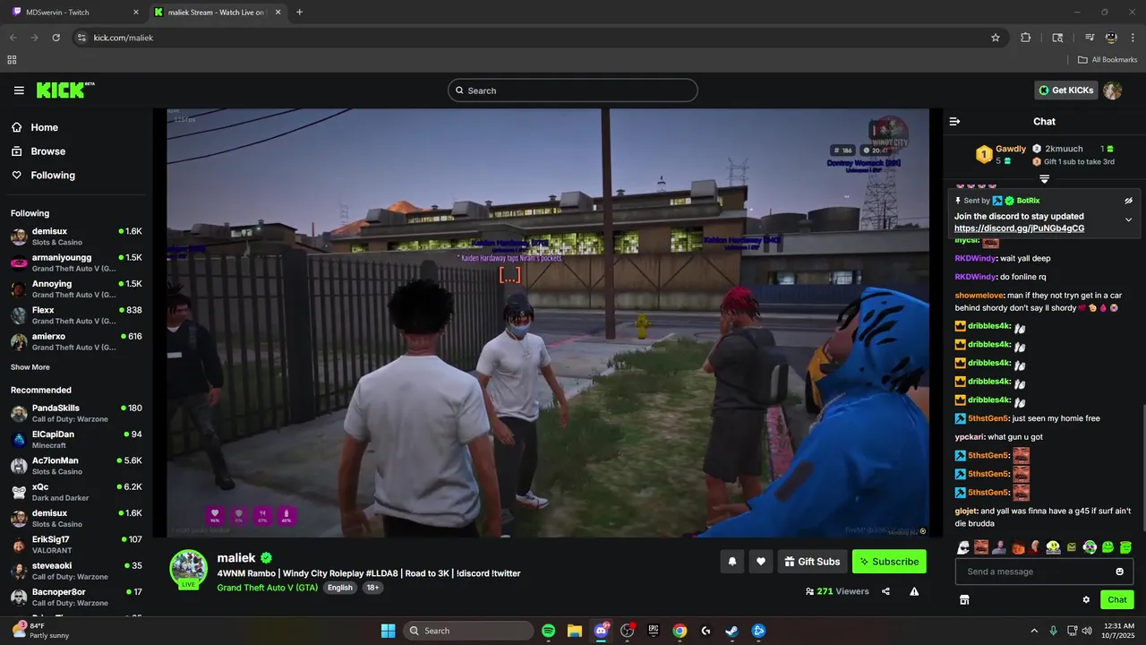
Task: Open the user profile avatar menu
Action: (1112, 90)
